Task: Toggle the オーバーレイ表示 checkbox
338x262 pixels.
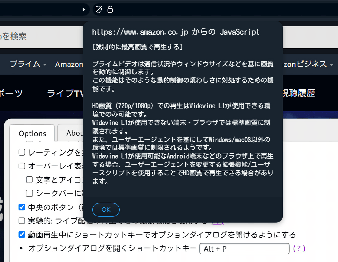Action: pyautogui.click(x=22, y=166)
